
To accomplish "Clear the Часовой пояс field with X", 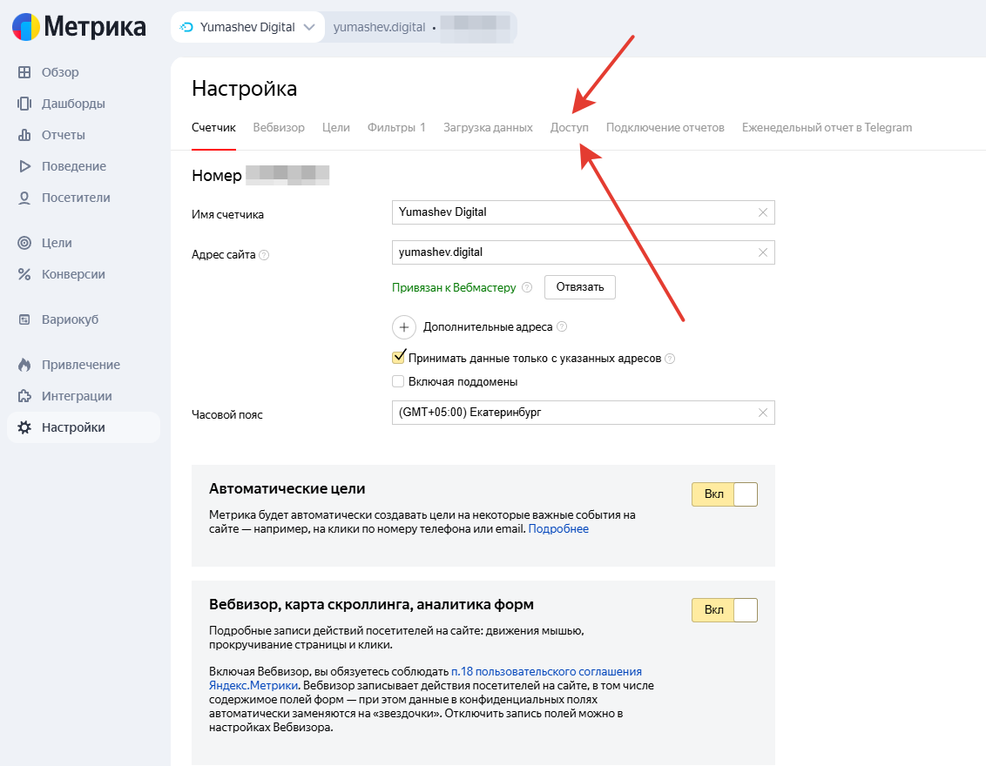I will tap(763, 413).
